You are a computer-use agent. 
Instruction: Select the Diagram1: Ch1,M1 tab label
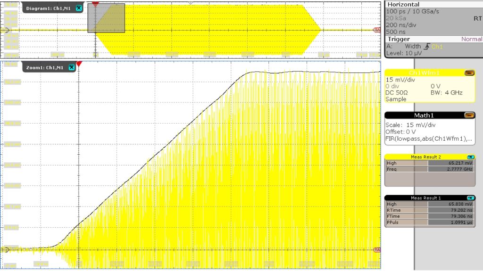(x=50, y=8)
